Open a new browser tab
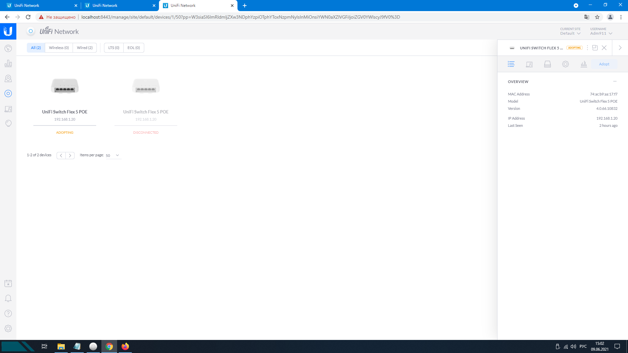Image resolution: width=628 pixels, height=353 pixels. tap(245, 6)
